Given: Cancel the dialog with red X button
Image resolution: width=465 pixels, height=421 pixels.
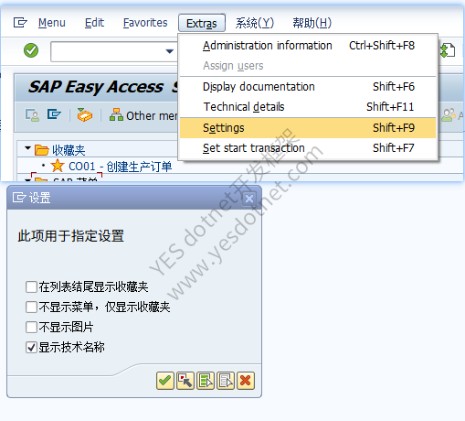Looking at the screenshot, I should 246,381.
